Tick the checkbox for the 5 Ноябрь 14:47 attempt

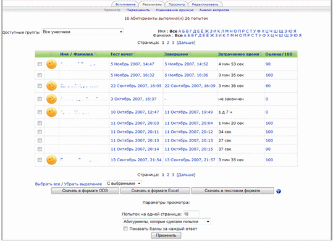pyautogui.click(x=40, y=64)
